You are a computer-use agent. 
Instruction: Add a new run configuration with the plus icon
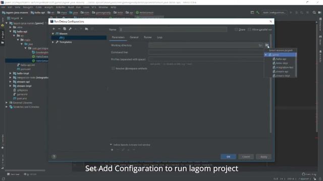tap(54, 29)
